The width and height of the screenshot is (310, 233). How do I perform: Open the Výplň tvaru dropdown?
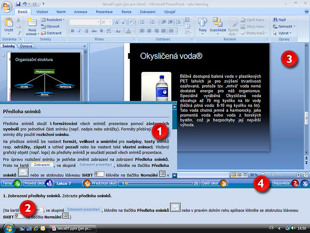(x=254, y=20)
